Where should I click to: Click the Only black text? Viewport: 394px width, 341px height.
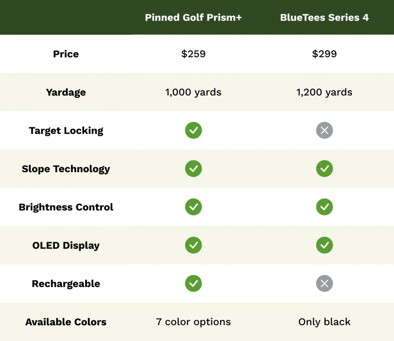pyautogui.click(x=324, y=322)
